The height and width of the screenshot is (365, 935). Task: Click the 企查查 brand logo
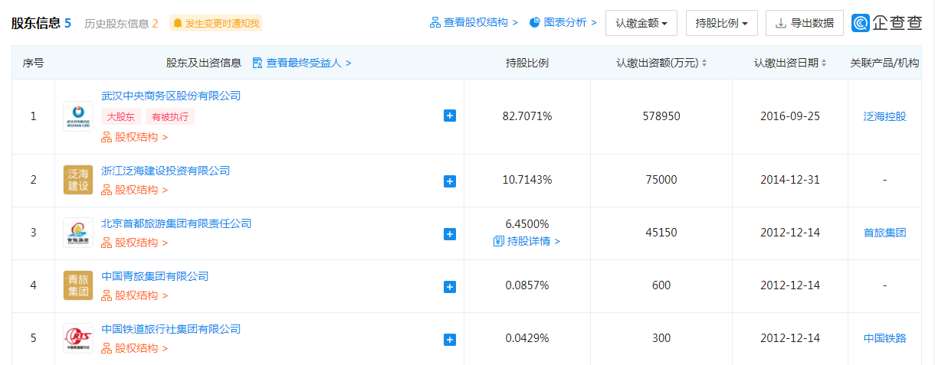pyautogui.click(x=887, y=23)
